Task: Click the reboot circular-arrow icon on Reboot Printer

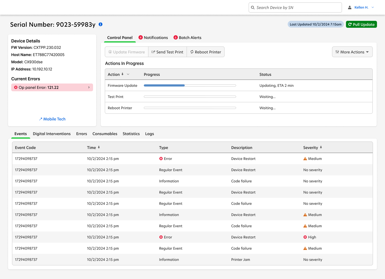Action: [x=192, y=52]
